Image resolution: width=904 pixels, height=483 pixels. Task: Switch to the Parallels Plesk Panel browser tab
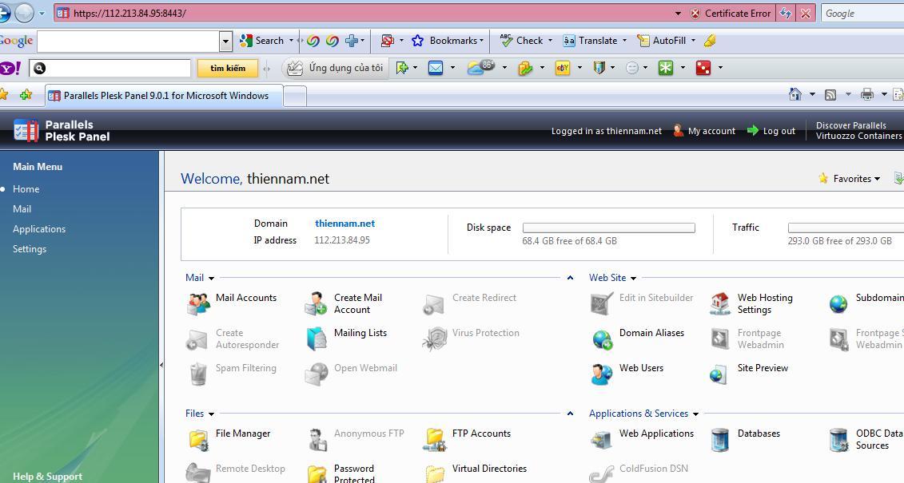tap(165, 96)
